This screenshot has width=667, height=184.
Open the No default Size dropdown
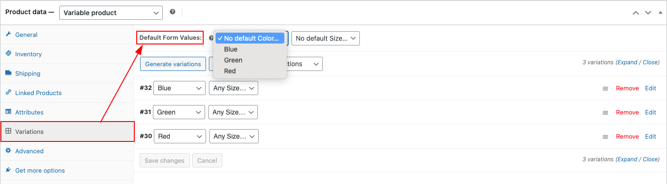click(x=326, y=38)
